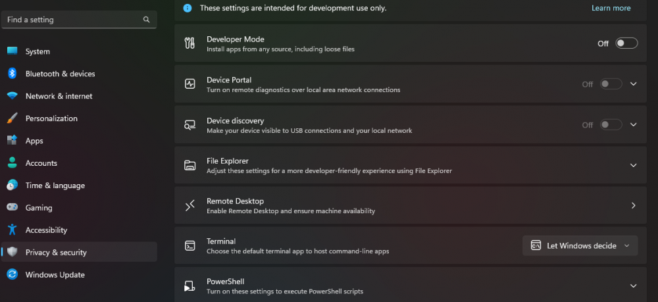Viewport: 658px width, 302px height.
Task: Click the Time & language globe icon
Action: (x=12, y=185)
